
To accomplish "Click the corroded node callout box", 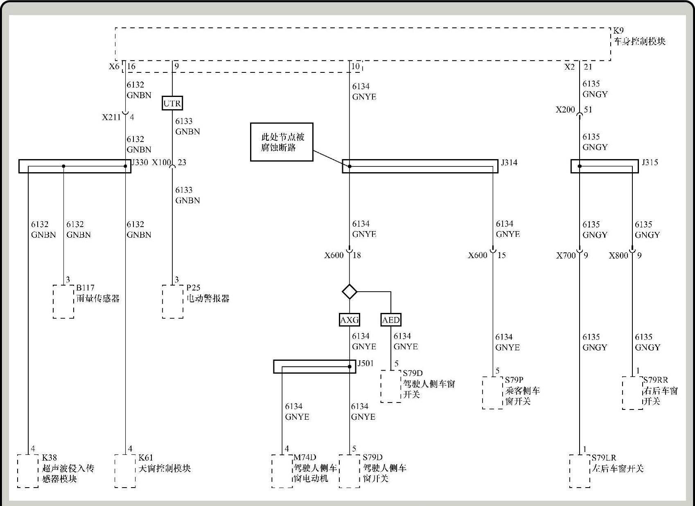I will (x=282, y=142).
